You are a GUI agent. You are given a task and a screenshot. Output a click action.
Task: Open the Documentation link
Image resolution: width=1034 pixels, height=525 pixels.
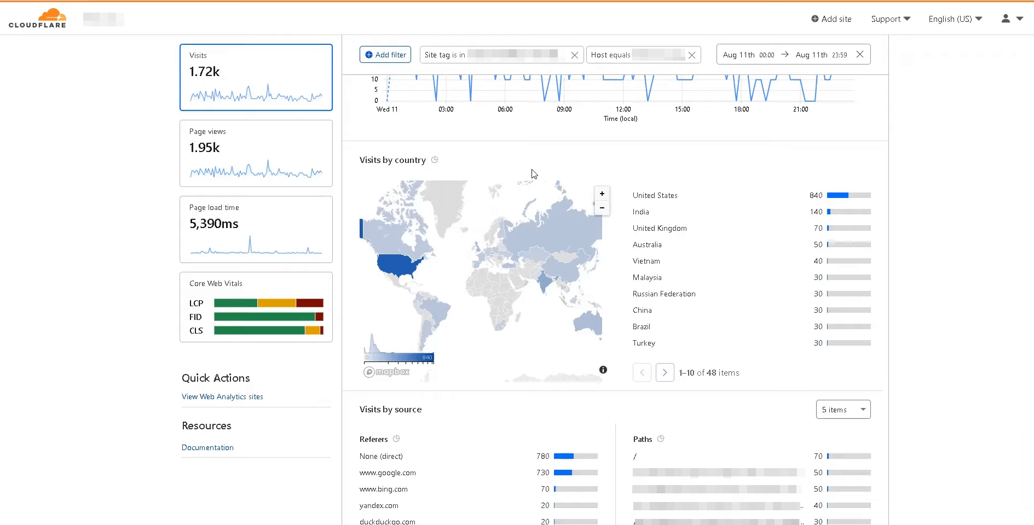click(x=207, y=447)
